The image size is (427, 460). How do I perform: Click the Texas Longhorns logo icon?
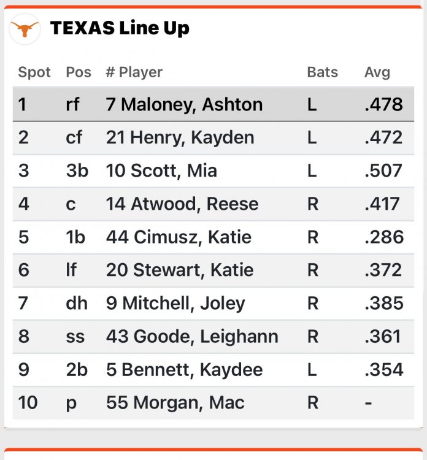25,29
